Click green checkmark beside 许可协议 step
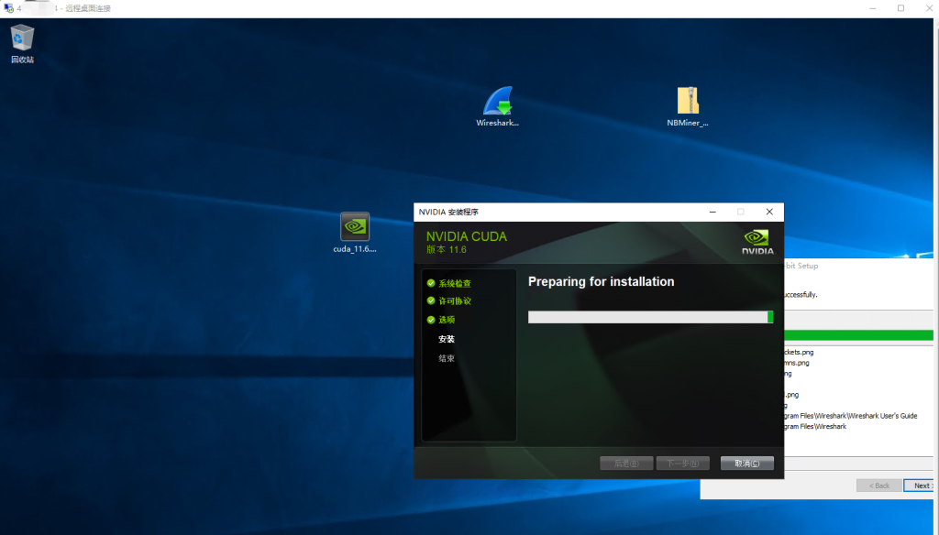939x535 pixels. tap(431, 300)
